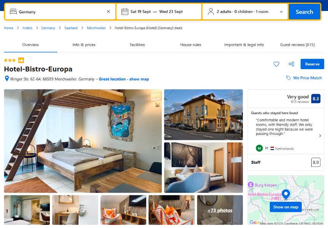
Task: Open the calendar icon date picker
Action: (125, 11)
